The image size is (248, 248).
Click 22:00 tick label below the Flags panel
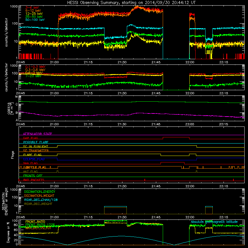coord(190,186)
